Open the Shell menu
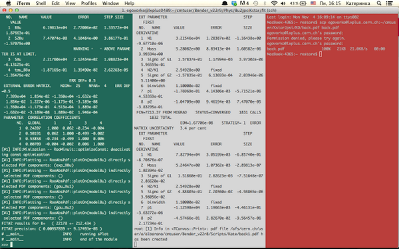The image size is (399, 249). pos(41,3)
